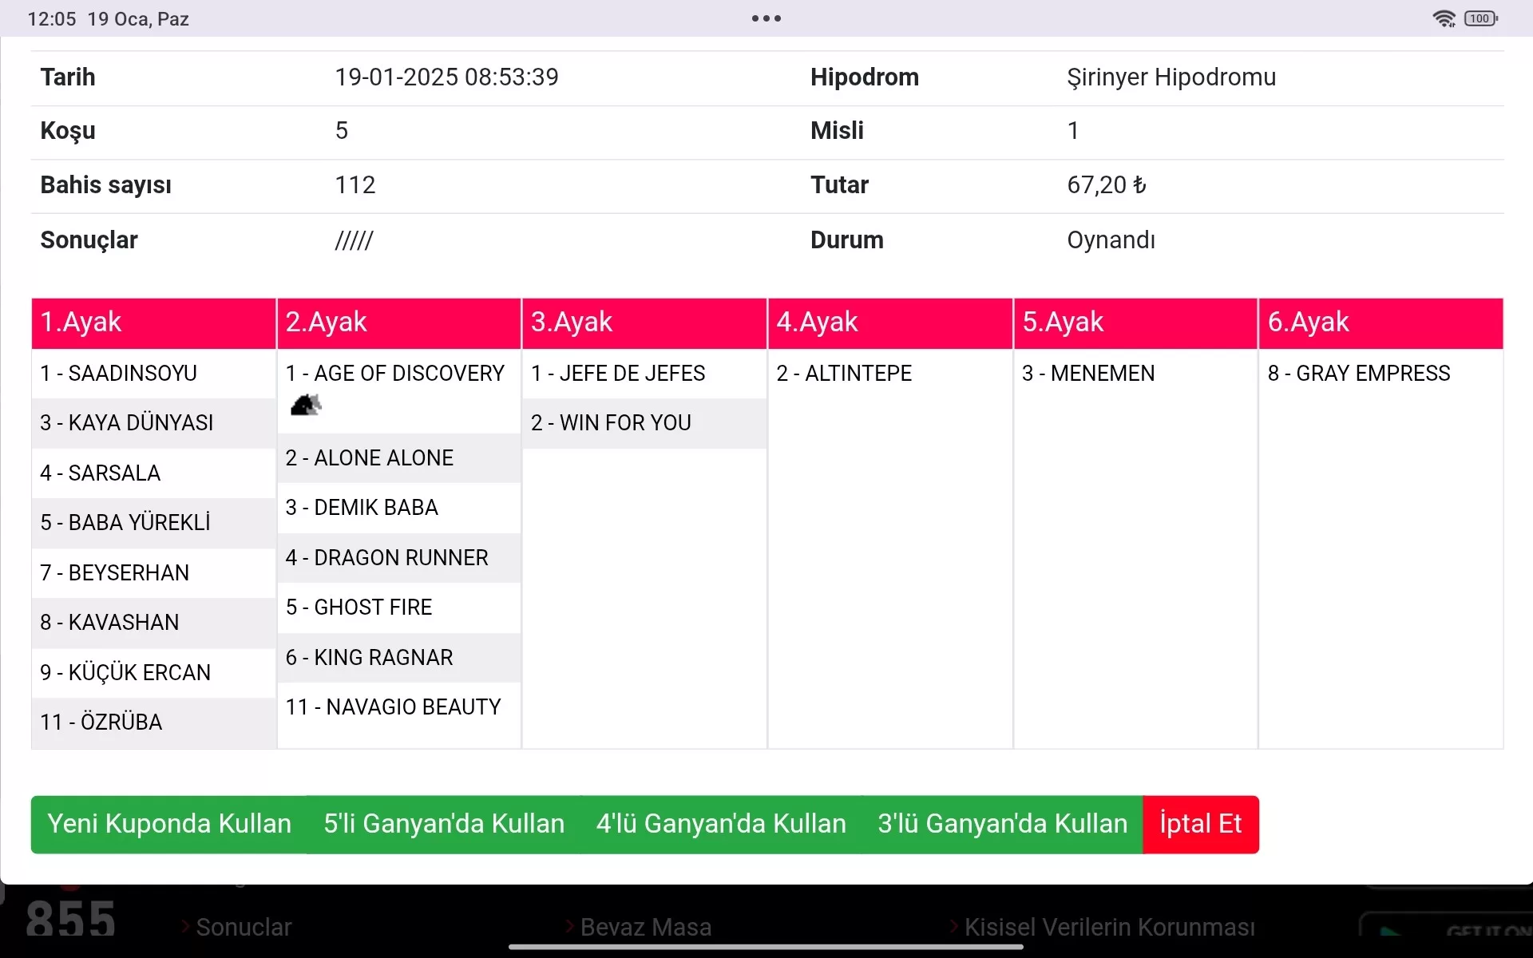Viewport: 1533px width, 958px height.
Task: Open the Sonuçlar footer link
Action: pos(244,927)
